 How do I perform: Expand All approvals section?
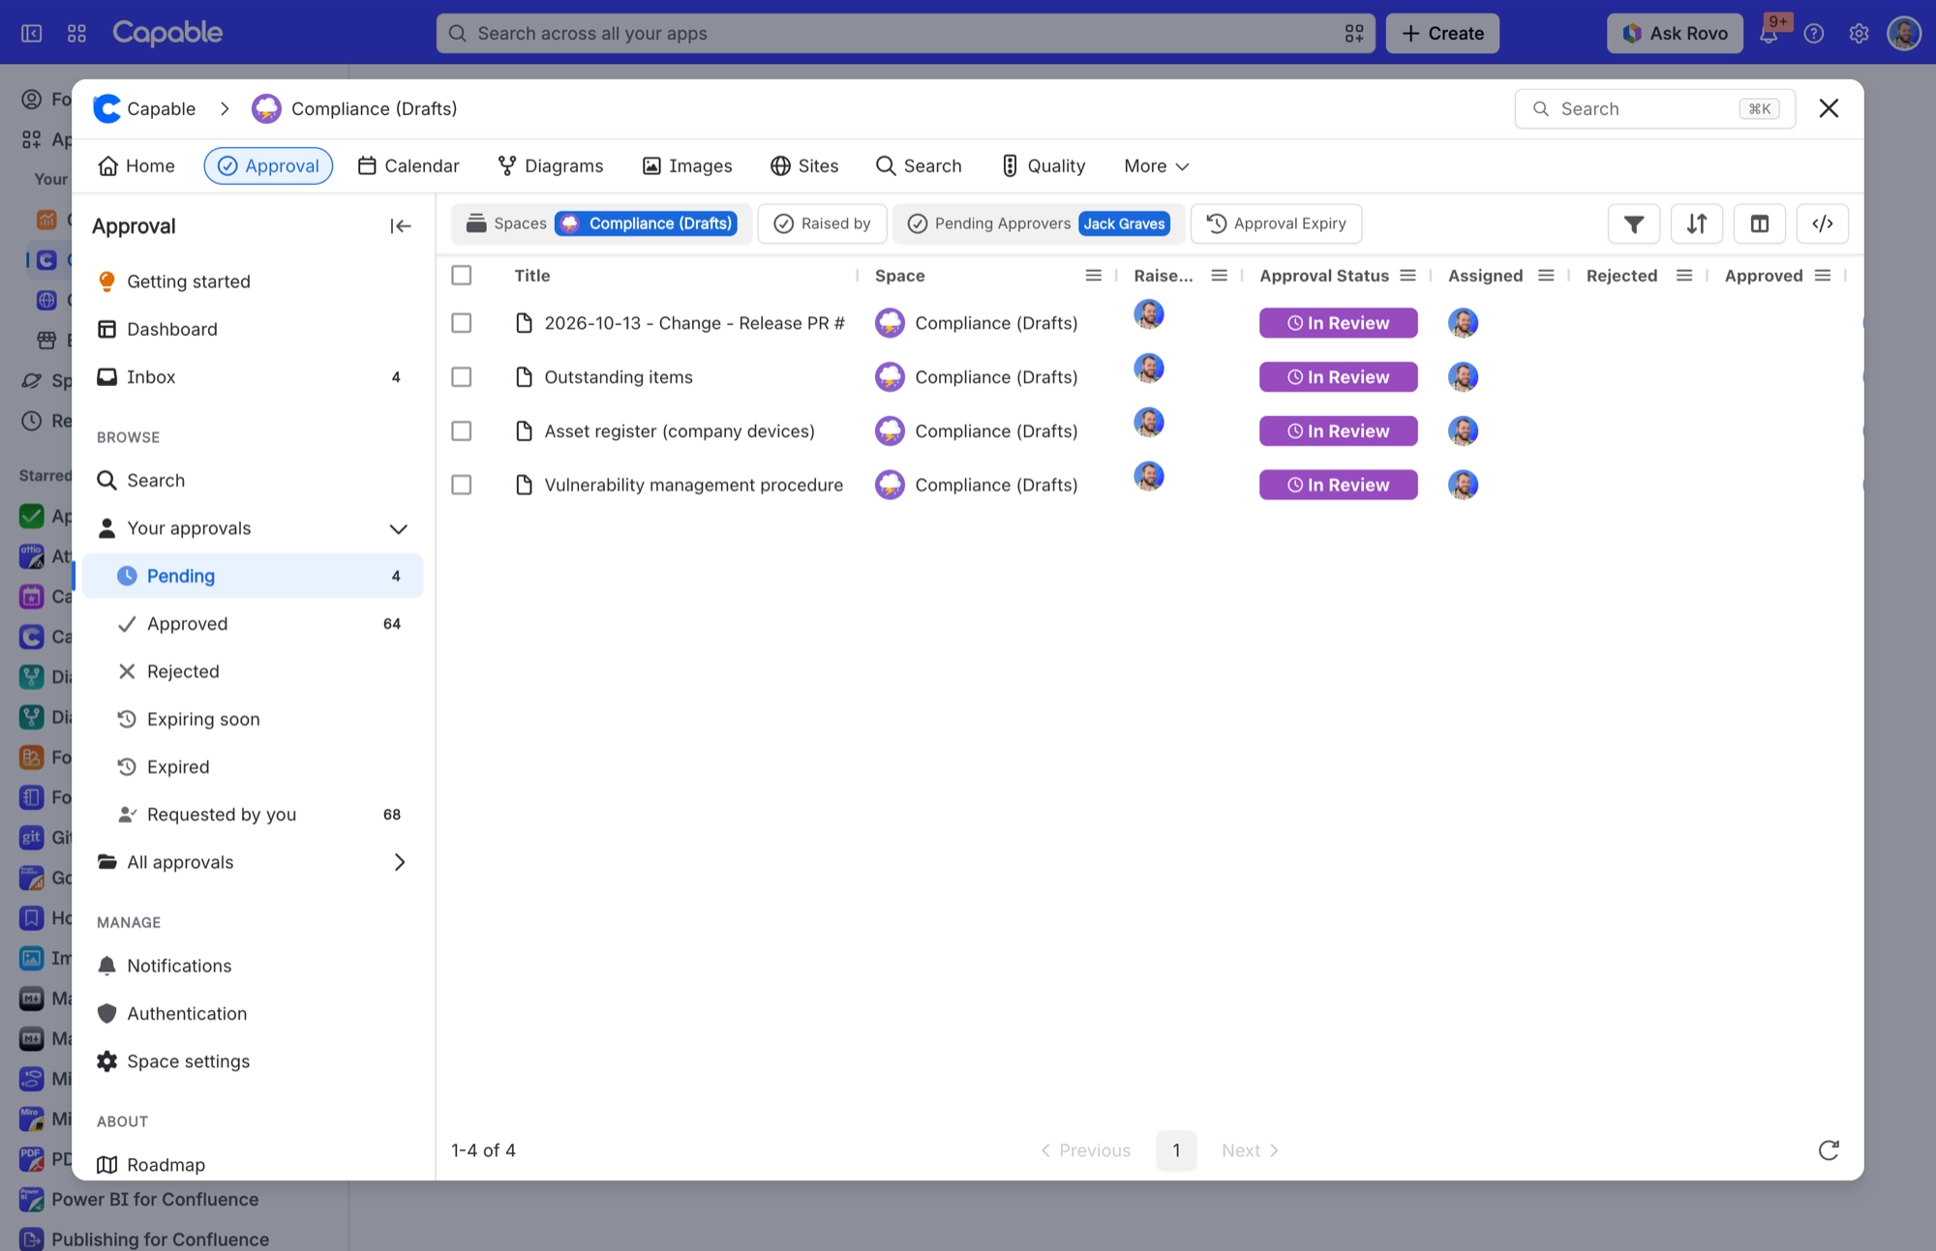coord(398,862)
